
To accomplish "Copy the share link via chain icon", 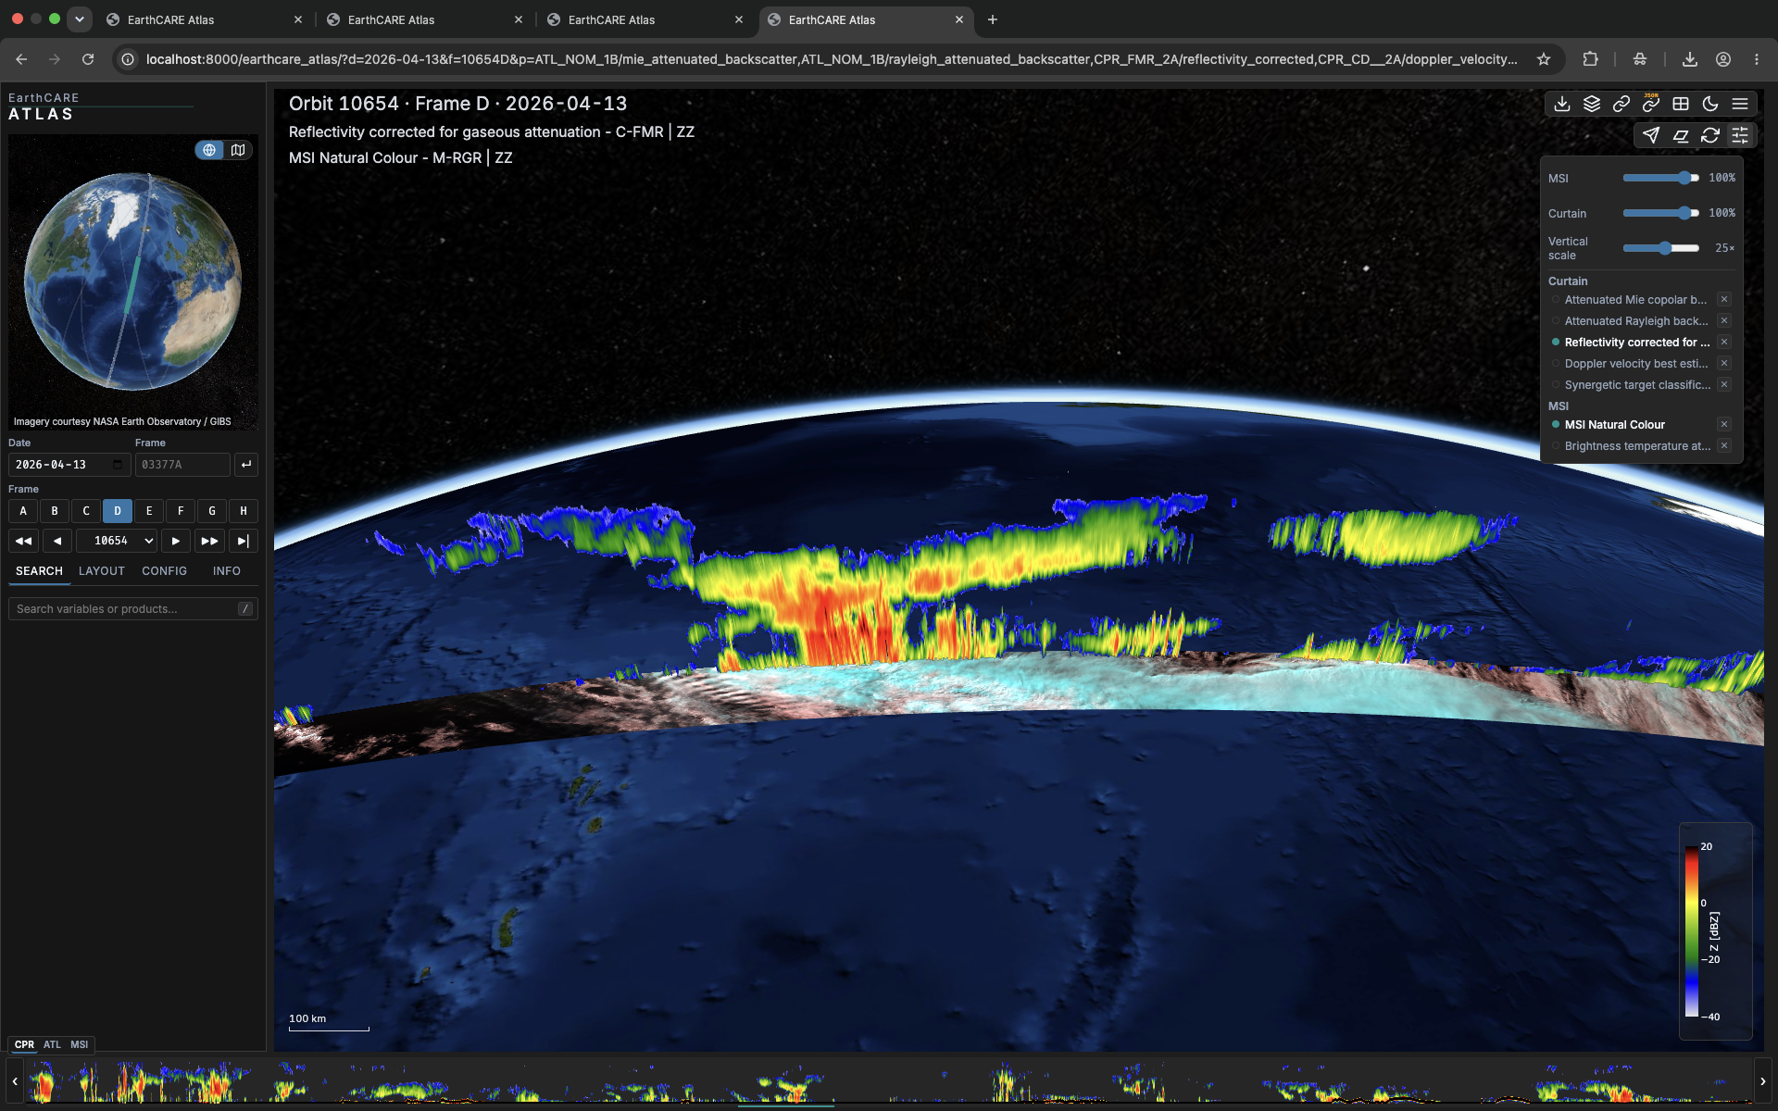I will [x=1621, y=104].
